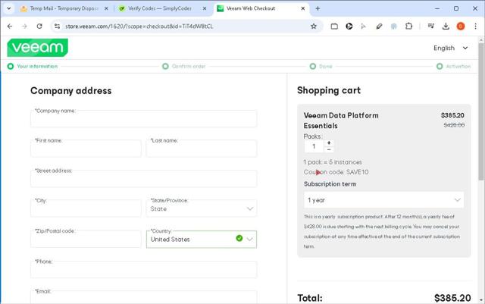
Task: Open the Chrome profile avatar
Action: tap(461, 27)
